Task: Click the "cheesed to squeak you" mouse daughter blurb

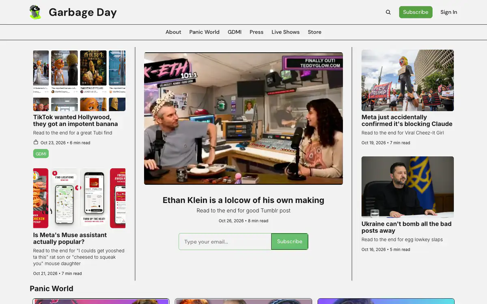Action: coord(79,257)
